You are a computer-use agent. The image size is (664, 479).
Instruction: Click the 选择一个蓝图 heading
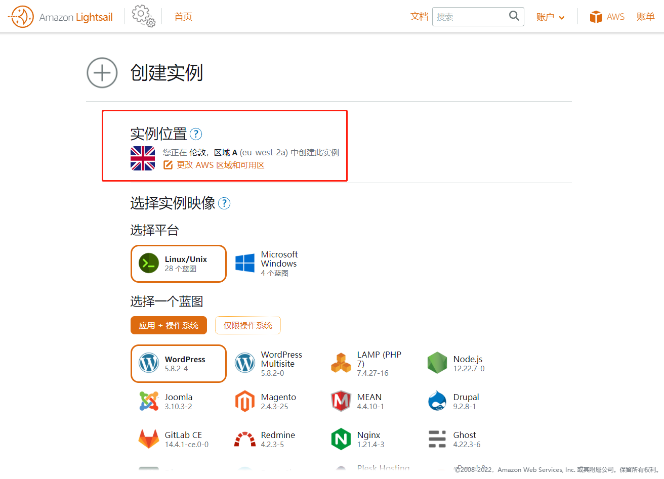coord(167,301)
